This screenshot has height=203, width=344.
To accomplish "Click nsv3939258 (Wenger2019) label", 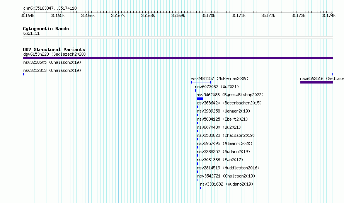I will point(223,111).
